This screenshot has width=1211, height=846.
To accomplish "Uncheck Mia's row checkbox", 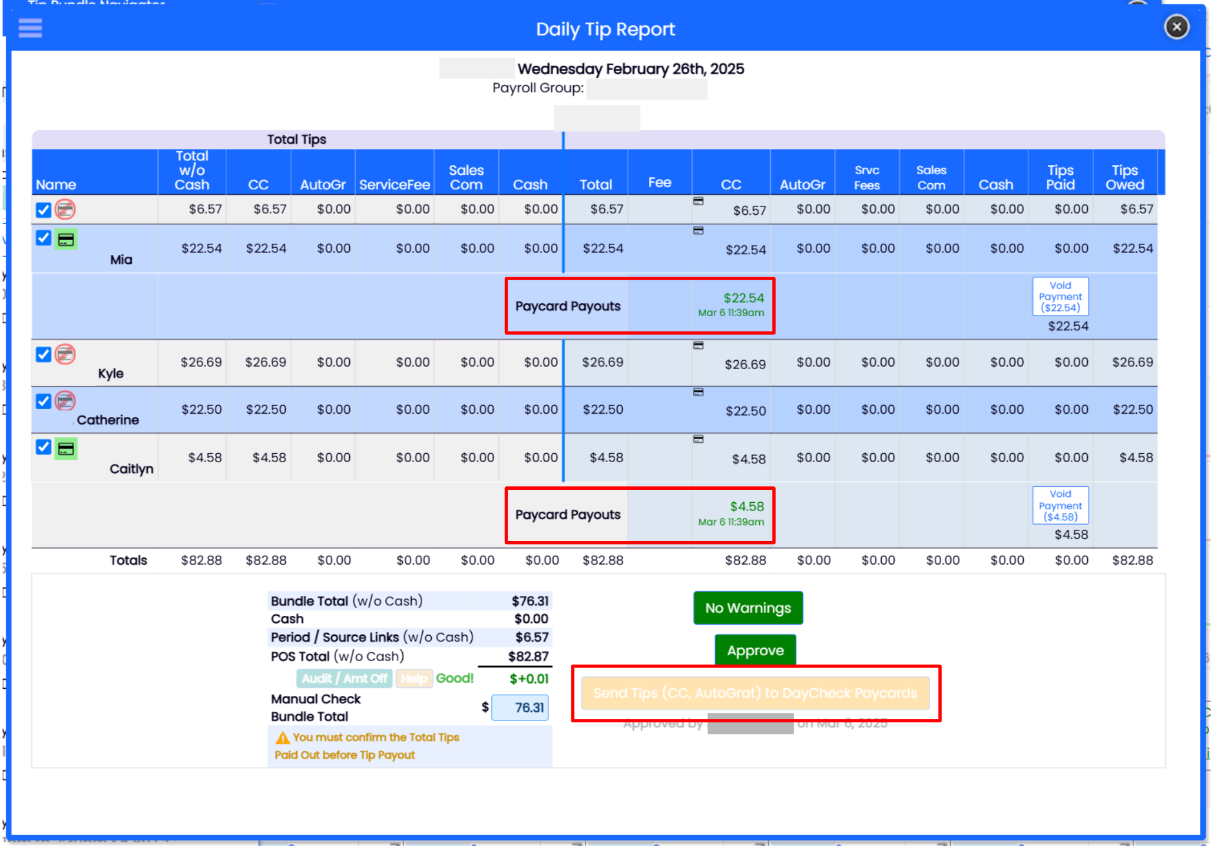I will pos(44,238).
